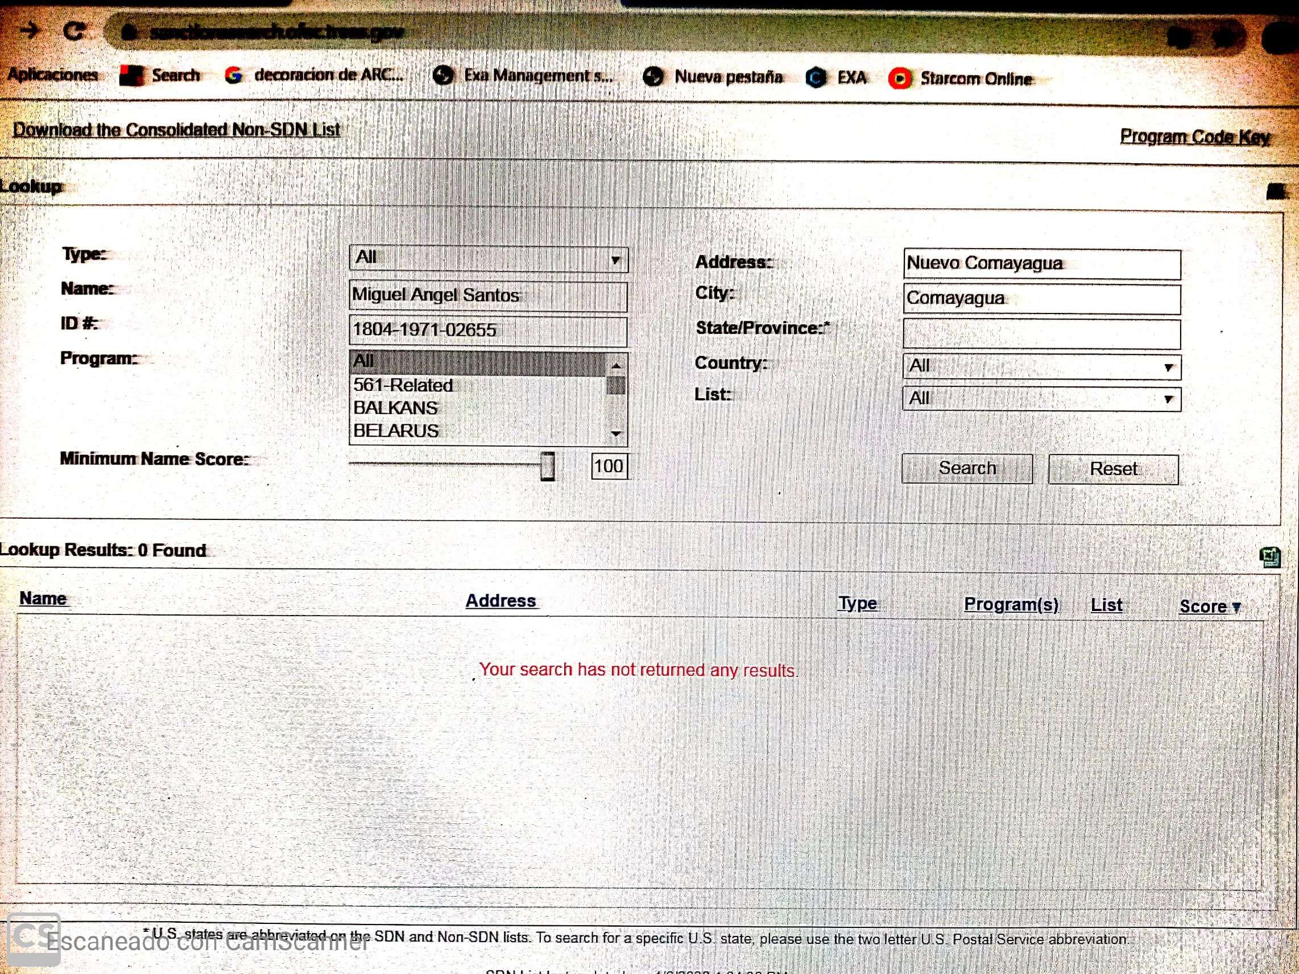Collapse the Lookup panel icon

pyautogui.click(x=1276, y=191)
